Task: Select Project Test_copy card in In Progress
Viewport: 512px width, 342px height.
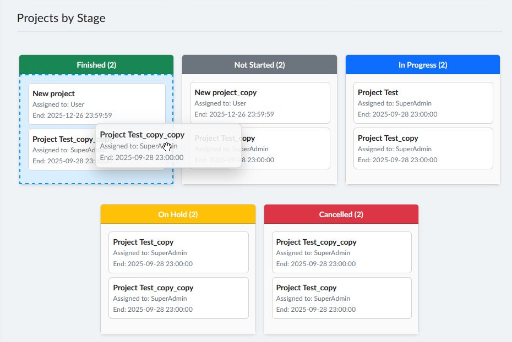Action: pos(423,148)
